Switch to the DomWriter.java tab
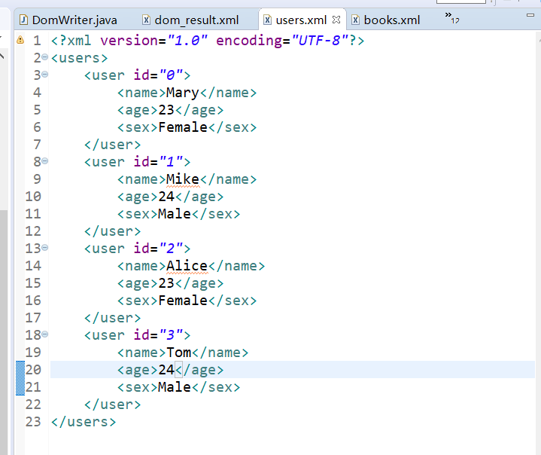Screen dimensions: 541x455 68,20
